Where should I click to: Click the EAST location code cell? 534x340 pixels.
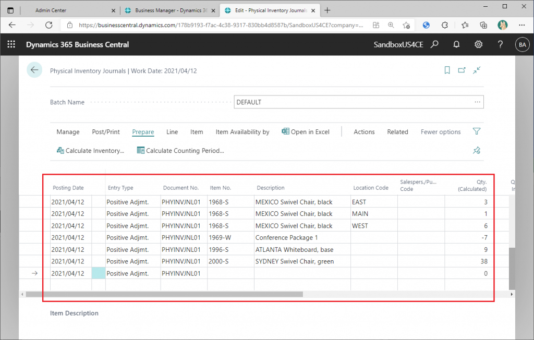(x=374, y=202)
